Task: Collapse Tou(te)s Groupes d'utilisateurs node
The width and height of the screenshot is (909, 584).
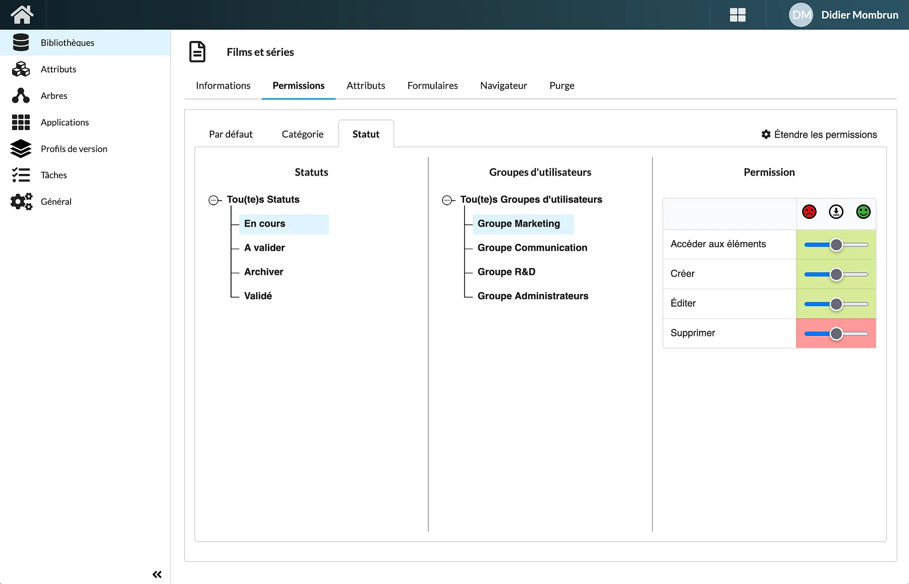Action: click(447, 200)
